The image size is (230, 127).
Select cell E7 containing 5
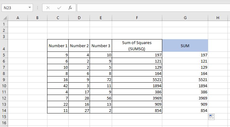pos(101,67)
